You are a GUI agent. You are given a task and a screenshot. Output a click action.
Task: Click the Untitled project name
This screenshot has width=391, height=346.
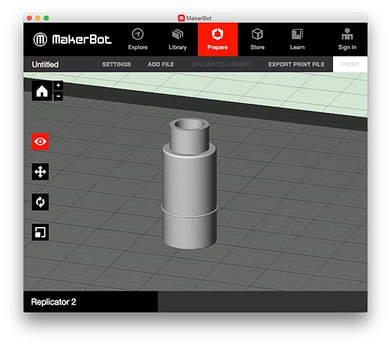click(x=45, y=64)
